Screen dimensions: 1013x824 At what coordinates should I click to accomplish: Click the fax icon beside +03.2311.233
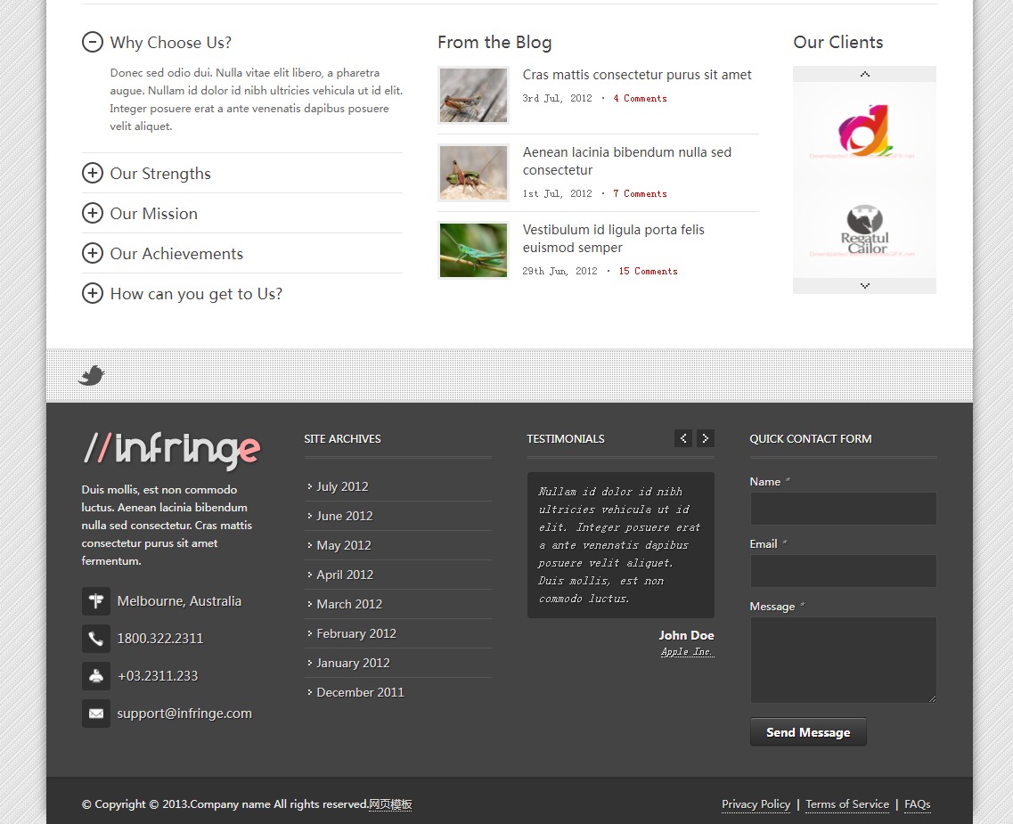tap(96, 676)
